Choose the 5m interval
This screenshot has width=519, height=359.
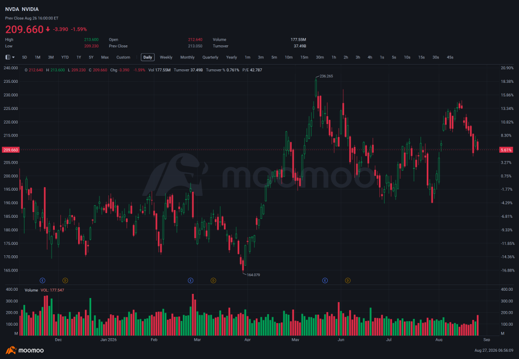point(274,57)
